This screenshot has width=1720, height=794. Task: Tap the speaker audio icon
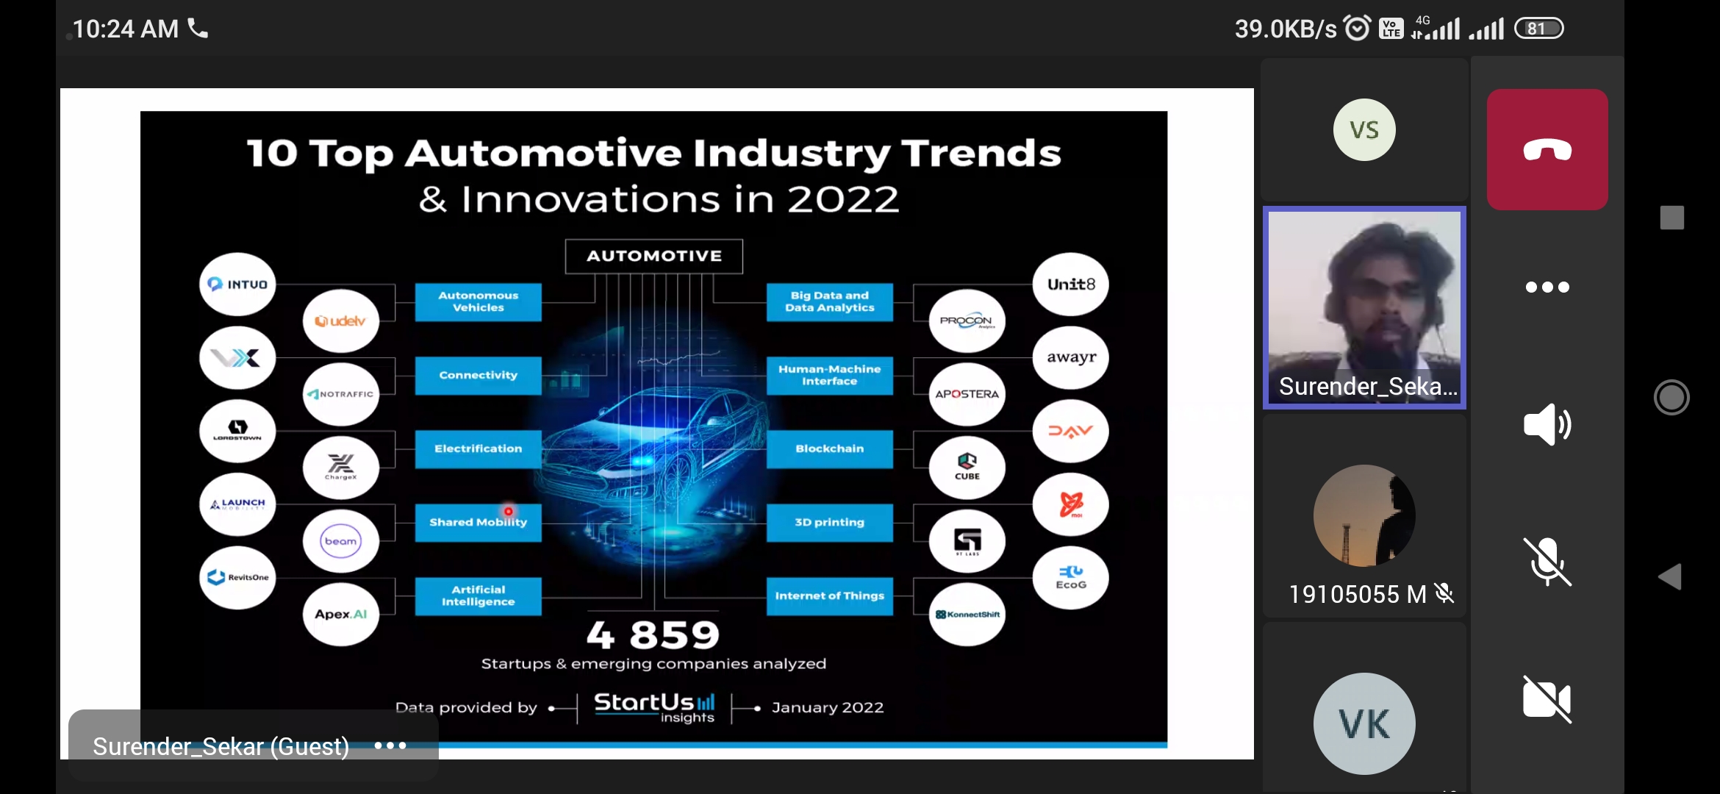1547,424
